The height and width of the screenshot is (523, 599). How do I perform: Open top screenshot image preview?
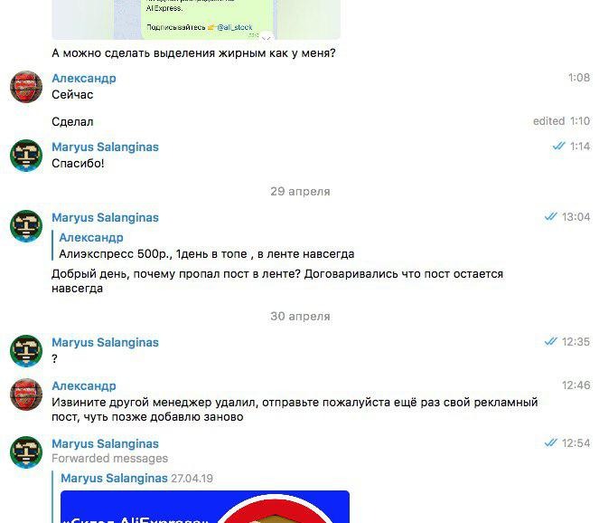196,20
